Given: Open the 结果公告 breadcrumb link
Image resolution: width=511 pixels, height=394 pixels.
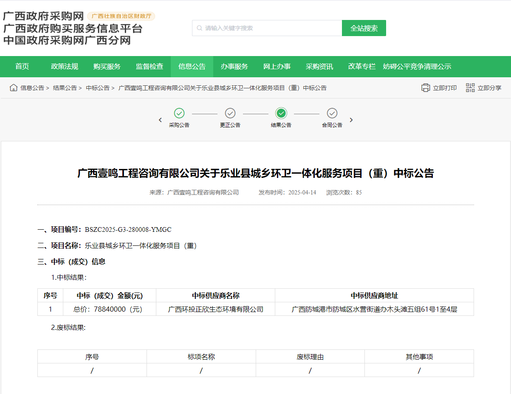Looking at the screenshot, I should point(65,88).
